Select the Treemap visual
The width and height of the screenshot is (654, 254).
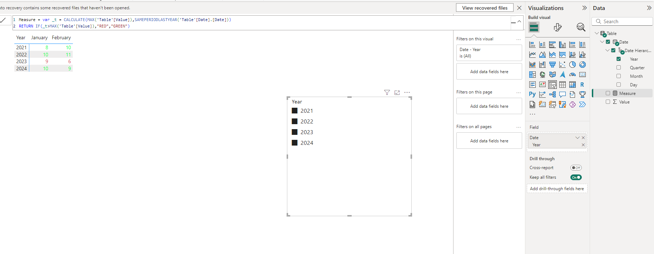(x=532, y=75)
